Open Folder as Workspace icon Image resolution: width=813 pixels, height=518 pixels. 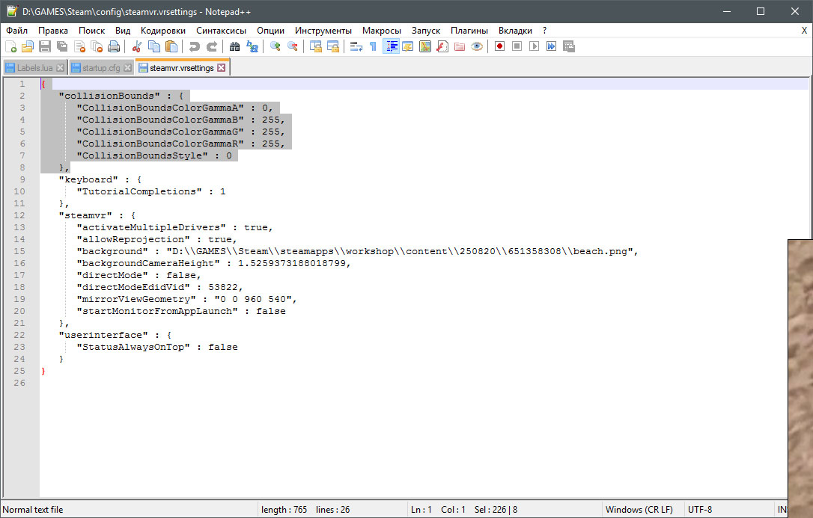tap(460, 46)
